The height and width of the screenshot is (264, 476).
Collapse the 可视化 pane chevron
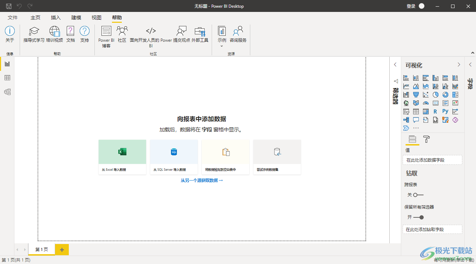pyautogui.click(x=459, y=65)
